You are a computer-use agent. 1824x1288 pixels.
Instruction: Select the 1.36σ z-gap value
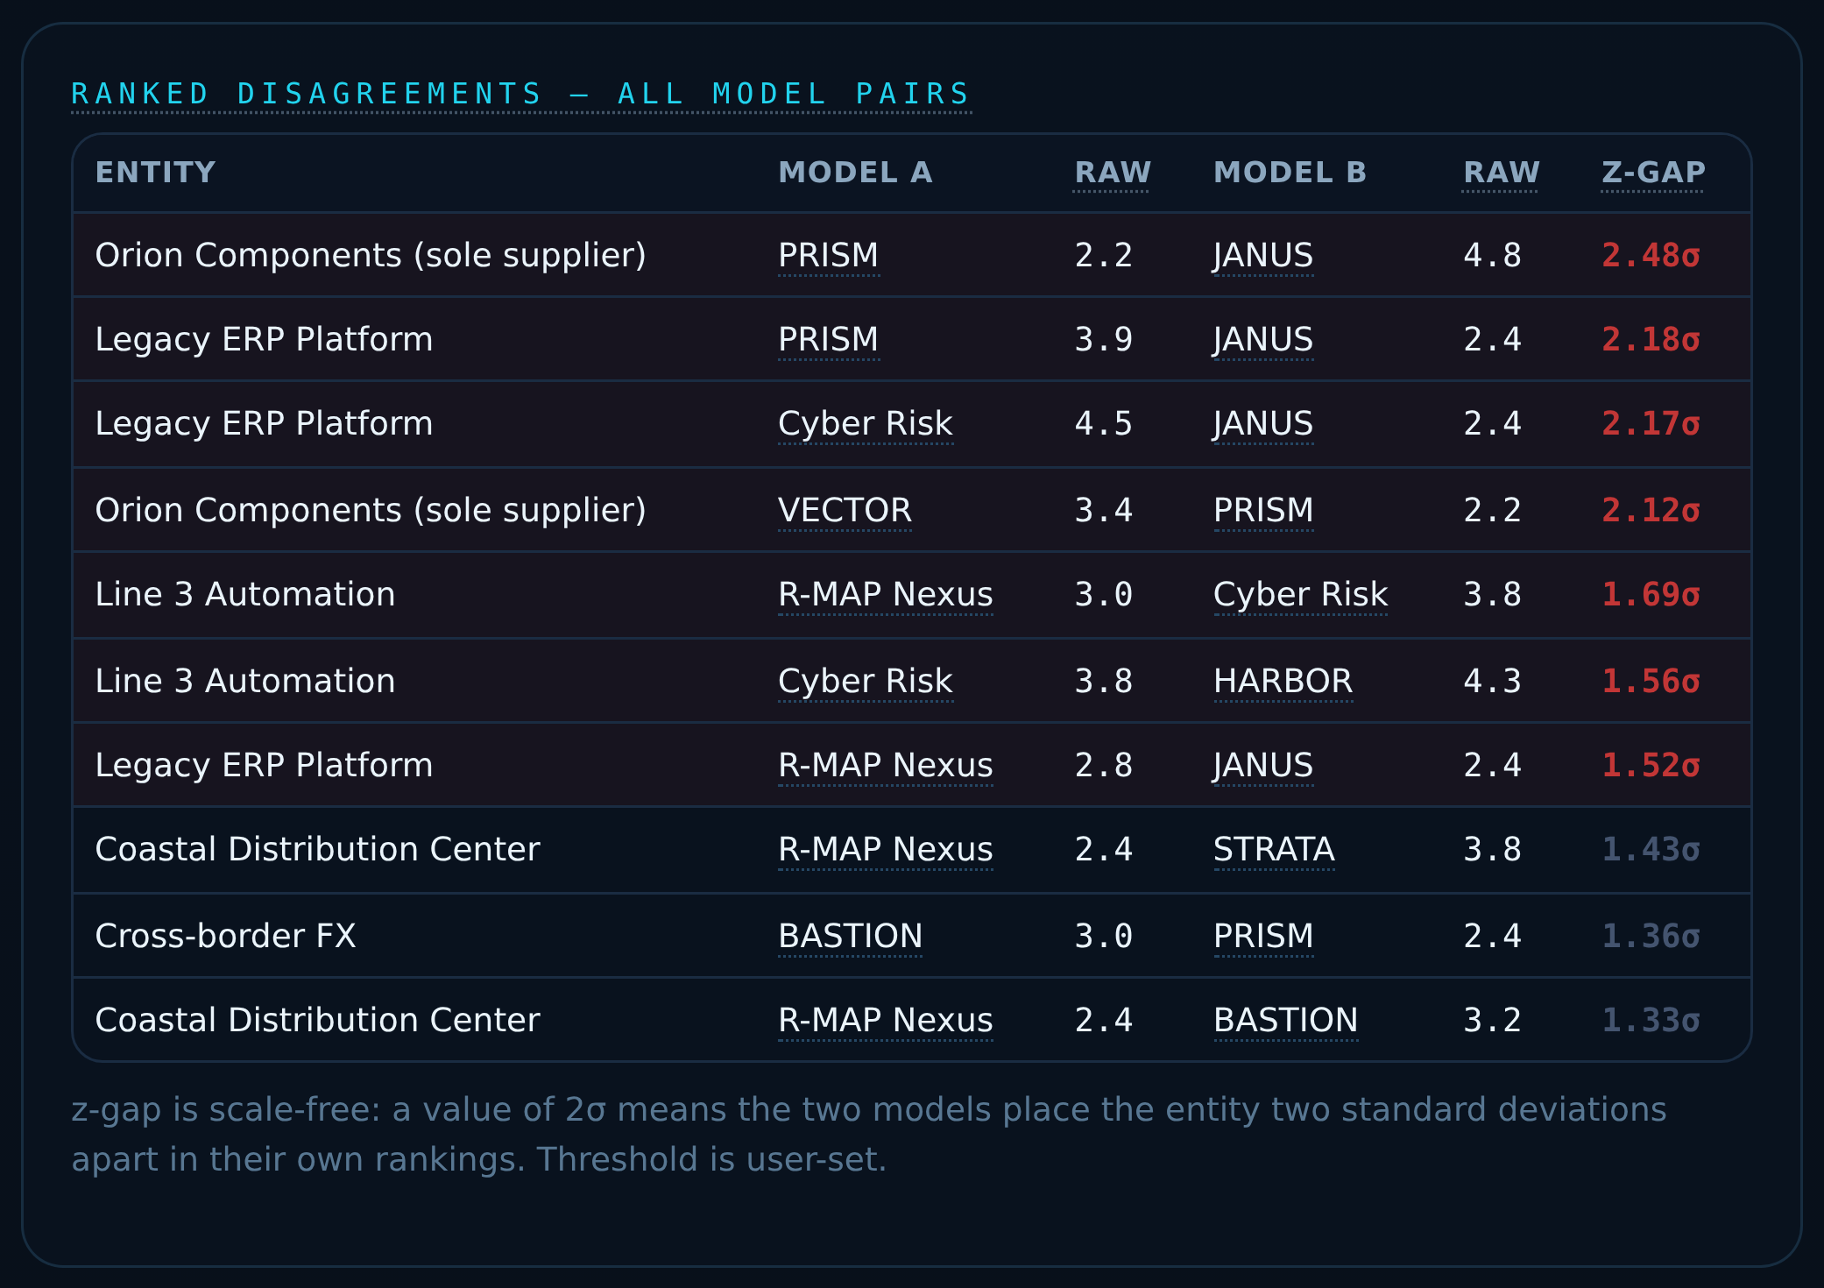1651,937
